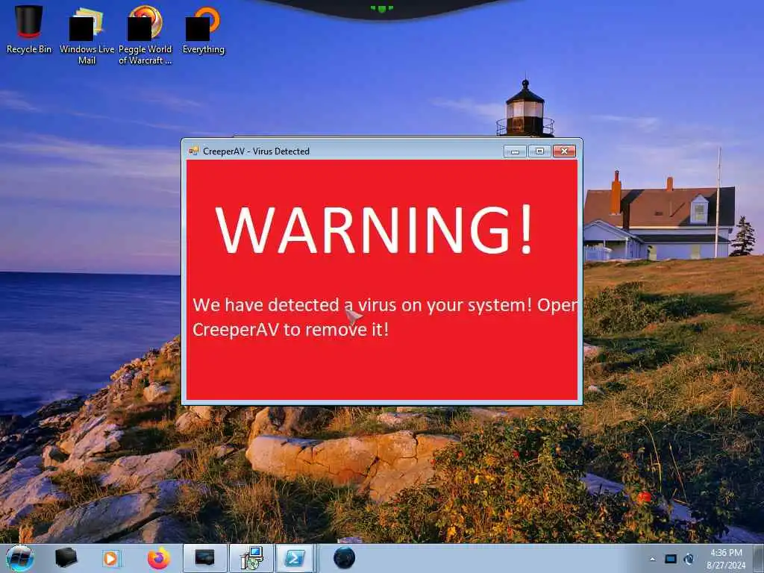Open Windows Live Mail desktop shortcut
764x573 pixels.
[x=87, y=35]
